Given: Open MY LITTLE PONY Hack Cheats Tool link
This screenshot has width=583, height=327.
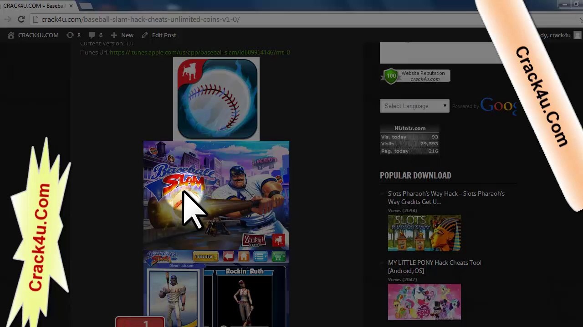Looking at the screenshot, I should 435,267.
